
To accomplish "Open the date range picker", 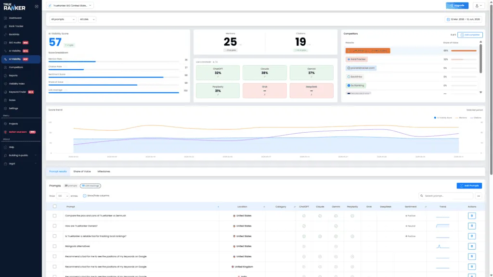I will tap(464, 19).
